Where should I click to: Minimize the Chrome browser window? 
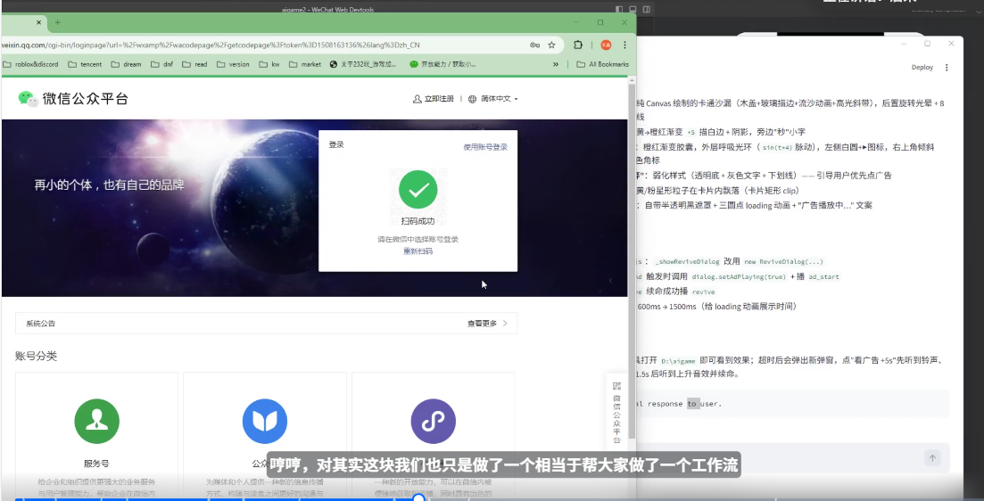(x=576, y=22)
